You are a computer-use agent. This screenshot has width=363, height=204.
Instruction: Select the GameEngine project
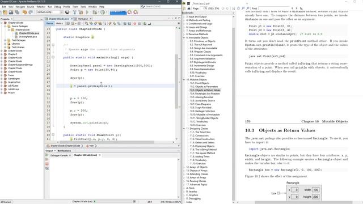tap(14, 79)
